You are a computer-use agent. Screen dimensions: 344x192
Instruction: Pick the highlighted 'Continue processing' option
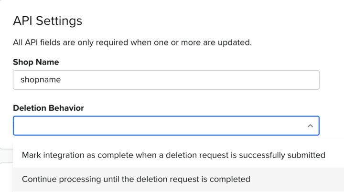pos(136,180)
